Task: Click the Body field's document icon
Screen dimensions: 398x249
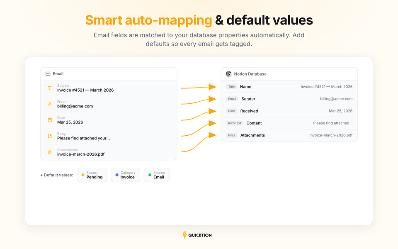Action: (x=50, y=136)
